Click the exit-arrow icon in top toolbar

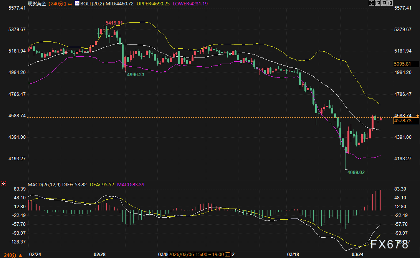tap(390, 3)
